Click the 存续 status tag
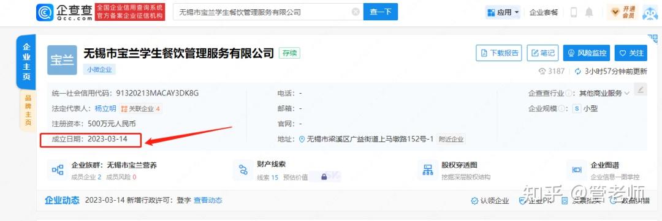 pyautogui.click(x=289, y=53)
